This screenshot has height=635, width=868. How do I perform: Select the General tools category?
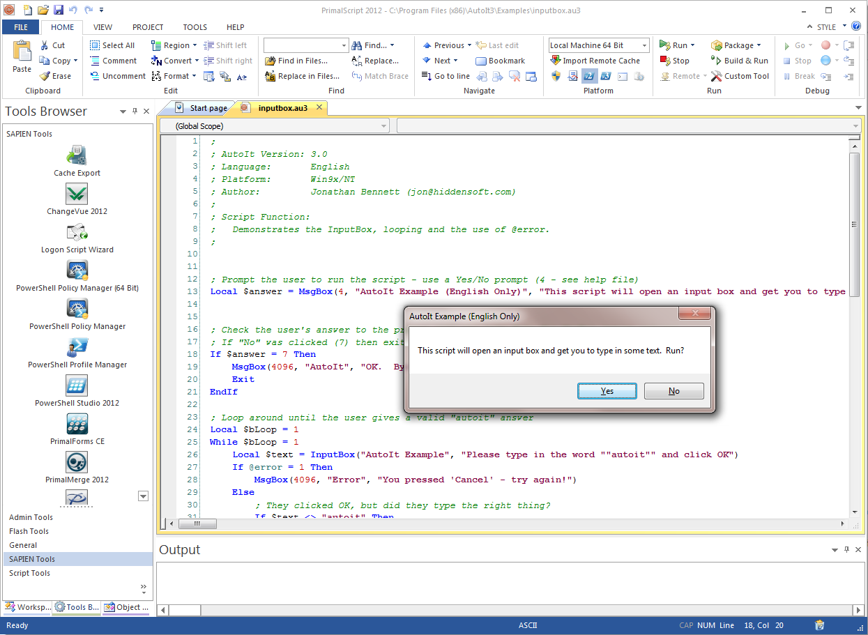click(77, 545)
